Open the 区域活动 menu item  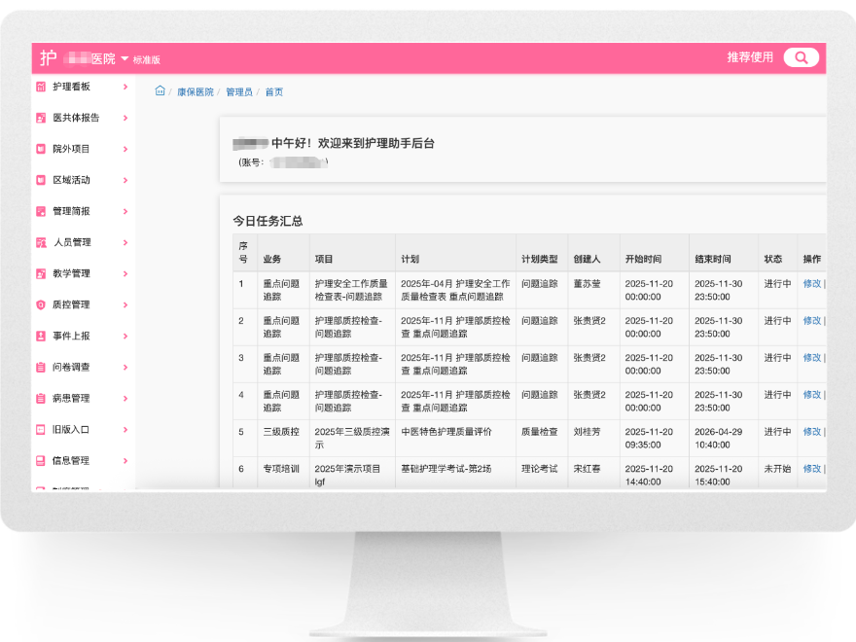tap(71, 180)
